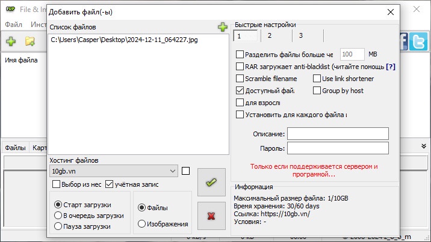Click the add file icon in main window toolbar

(x=11, y=41)
